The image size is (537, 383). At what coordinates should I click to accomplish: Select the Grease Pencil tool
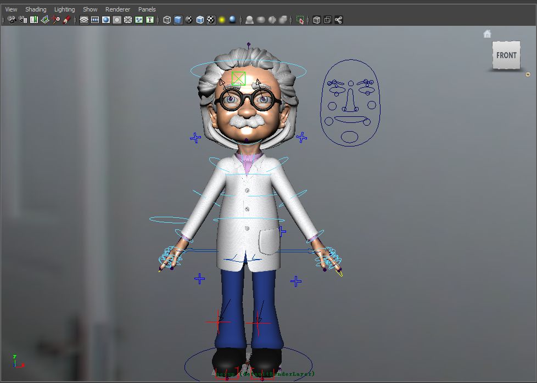[x=67, y=20]
